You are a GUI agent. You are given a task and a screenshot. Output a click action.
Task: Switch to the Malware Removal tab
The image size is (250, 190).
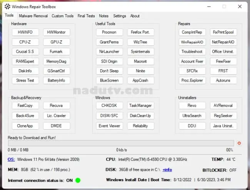pyautogui.click(x=33, y=16)
